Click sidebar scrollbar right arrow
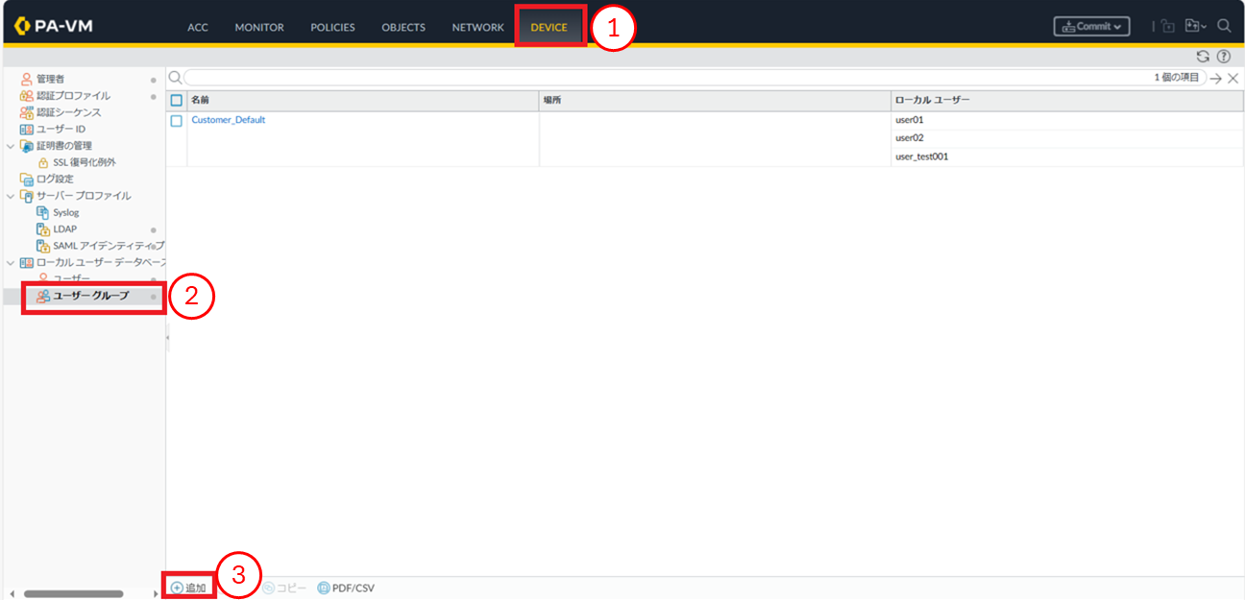1245x600 pixels. [157, 594]
